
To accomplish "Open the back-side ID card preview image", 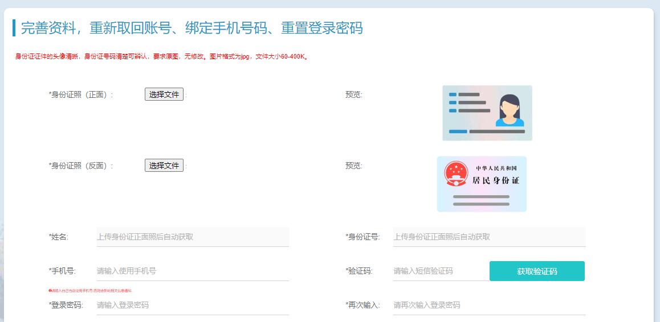I will (482, 184).
